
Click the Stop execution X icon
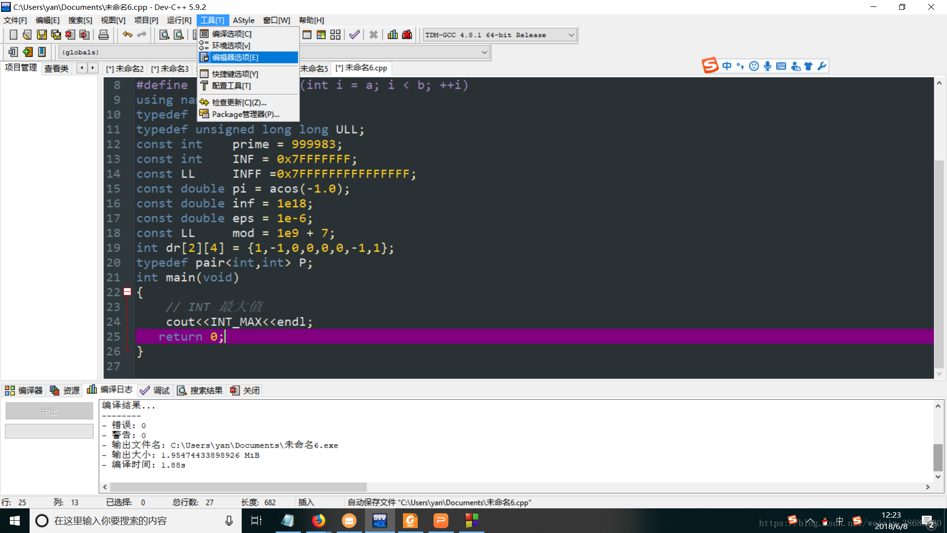373,35
